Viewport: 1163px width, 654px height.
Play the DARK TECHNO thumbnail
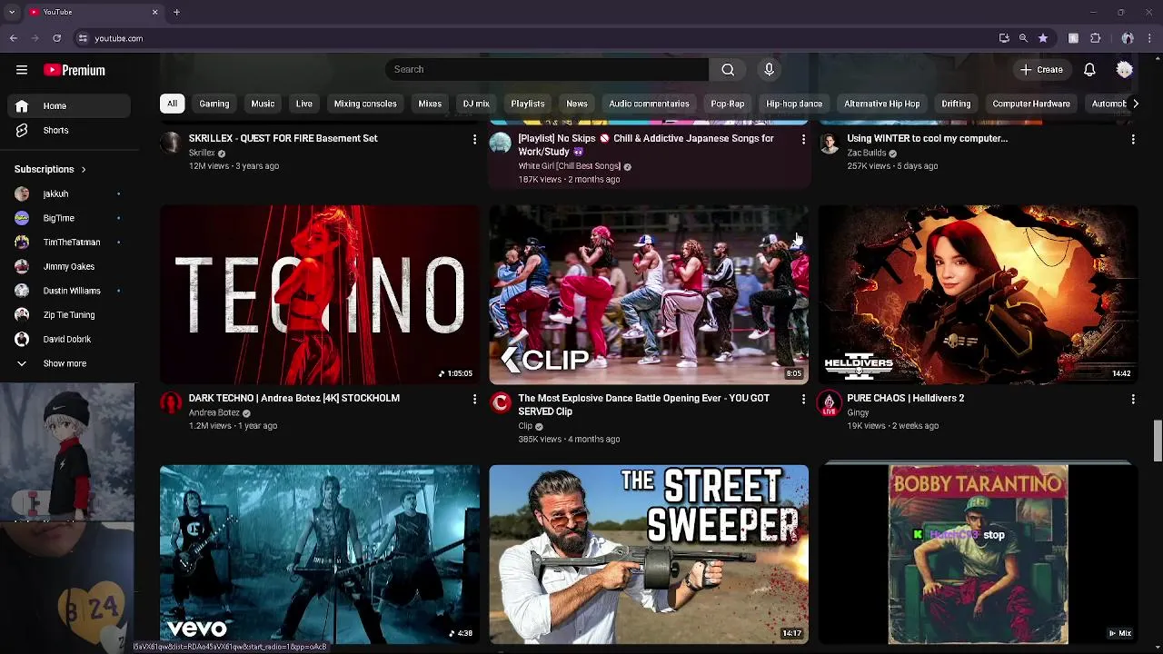(320, 294)
